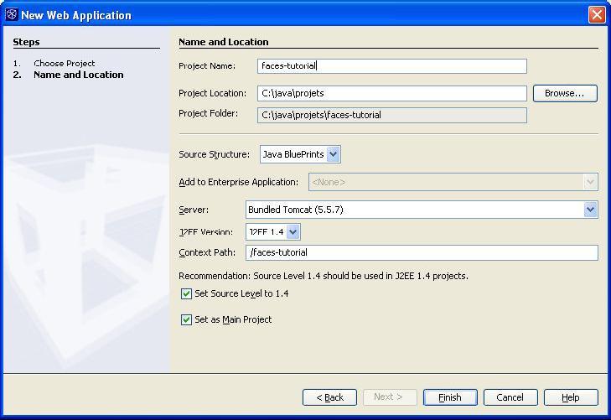611x420 pixels.
Task: Open the J2EE Version dropdown
Action: (x=293, y=231)
